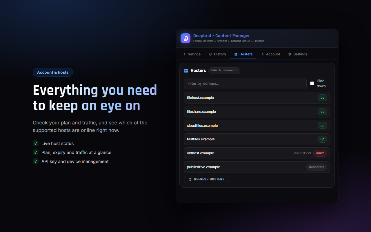
Task: Open the Settings tab
Action: coord(298,54)
